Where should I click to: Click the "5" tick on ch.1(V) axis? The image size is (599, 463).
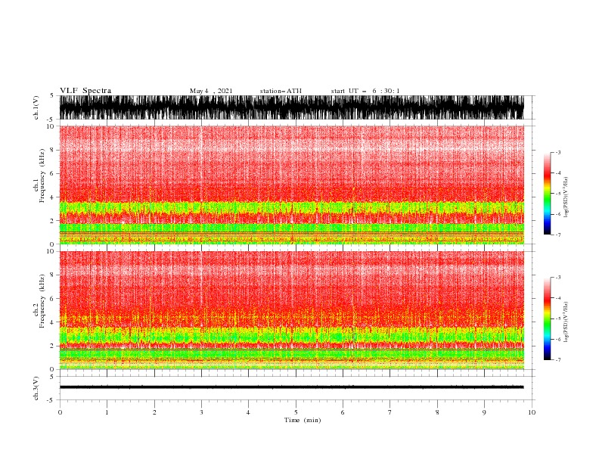52,95
